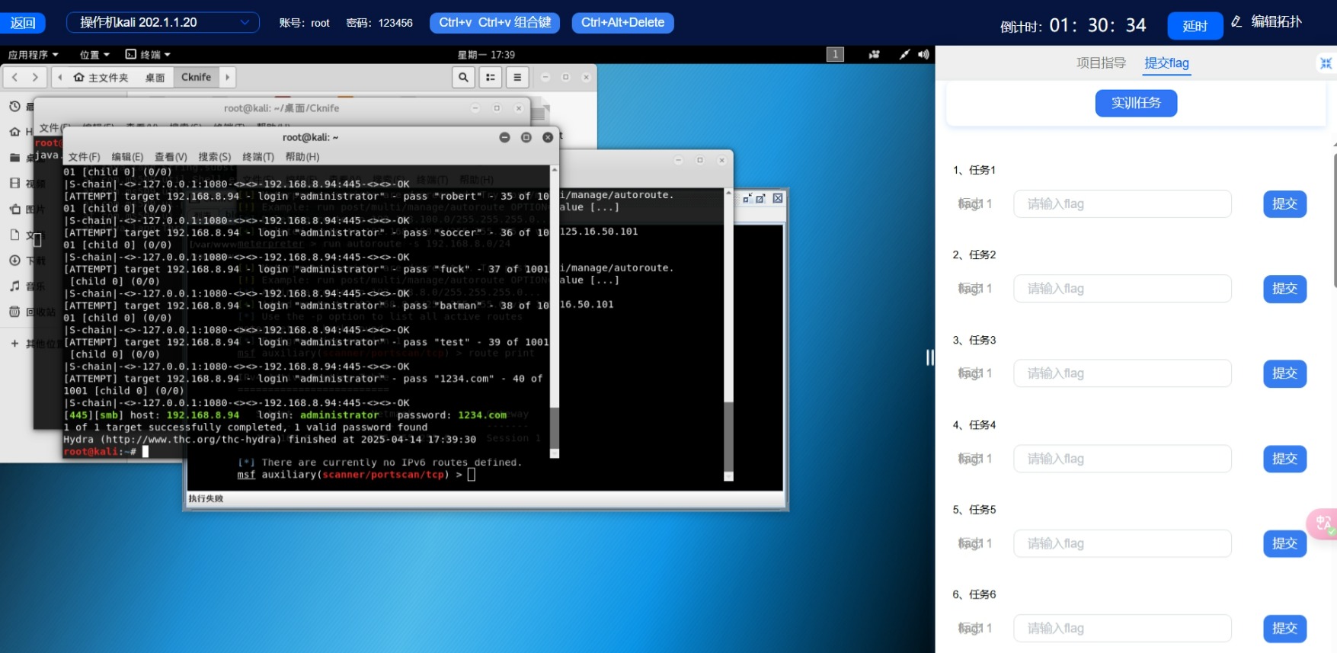Submit the flag for 任务2
Screen dimensions: 1337x653
[x=1284, y=289]
